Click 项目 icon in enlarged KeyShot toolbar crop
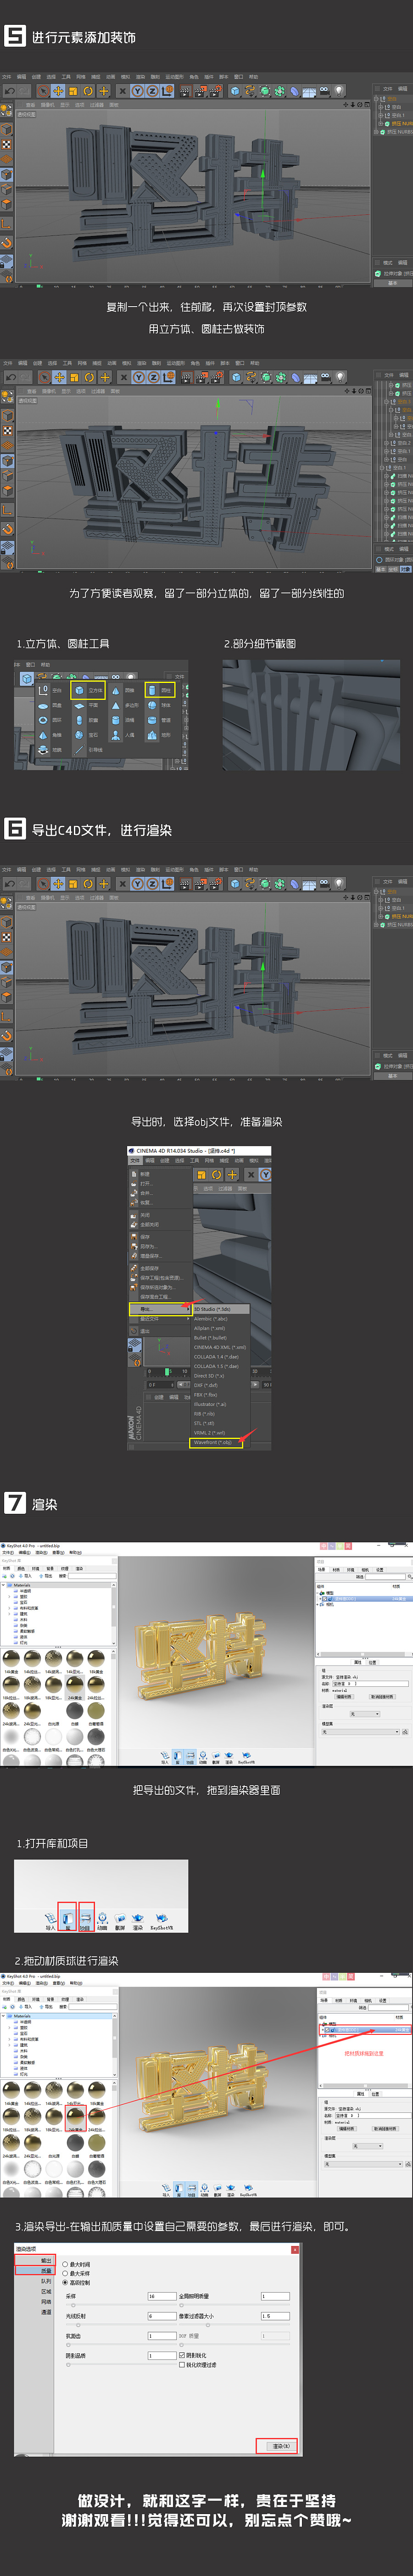The height and width of the screenshot is (2576, 413). (x=85, y=1920)
